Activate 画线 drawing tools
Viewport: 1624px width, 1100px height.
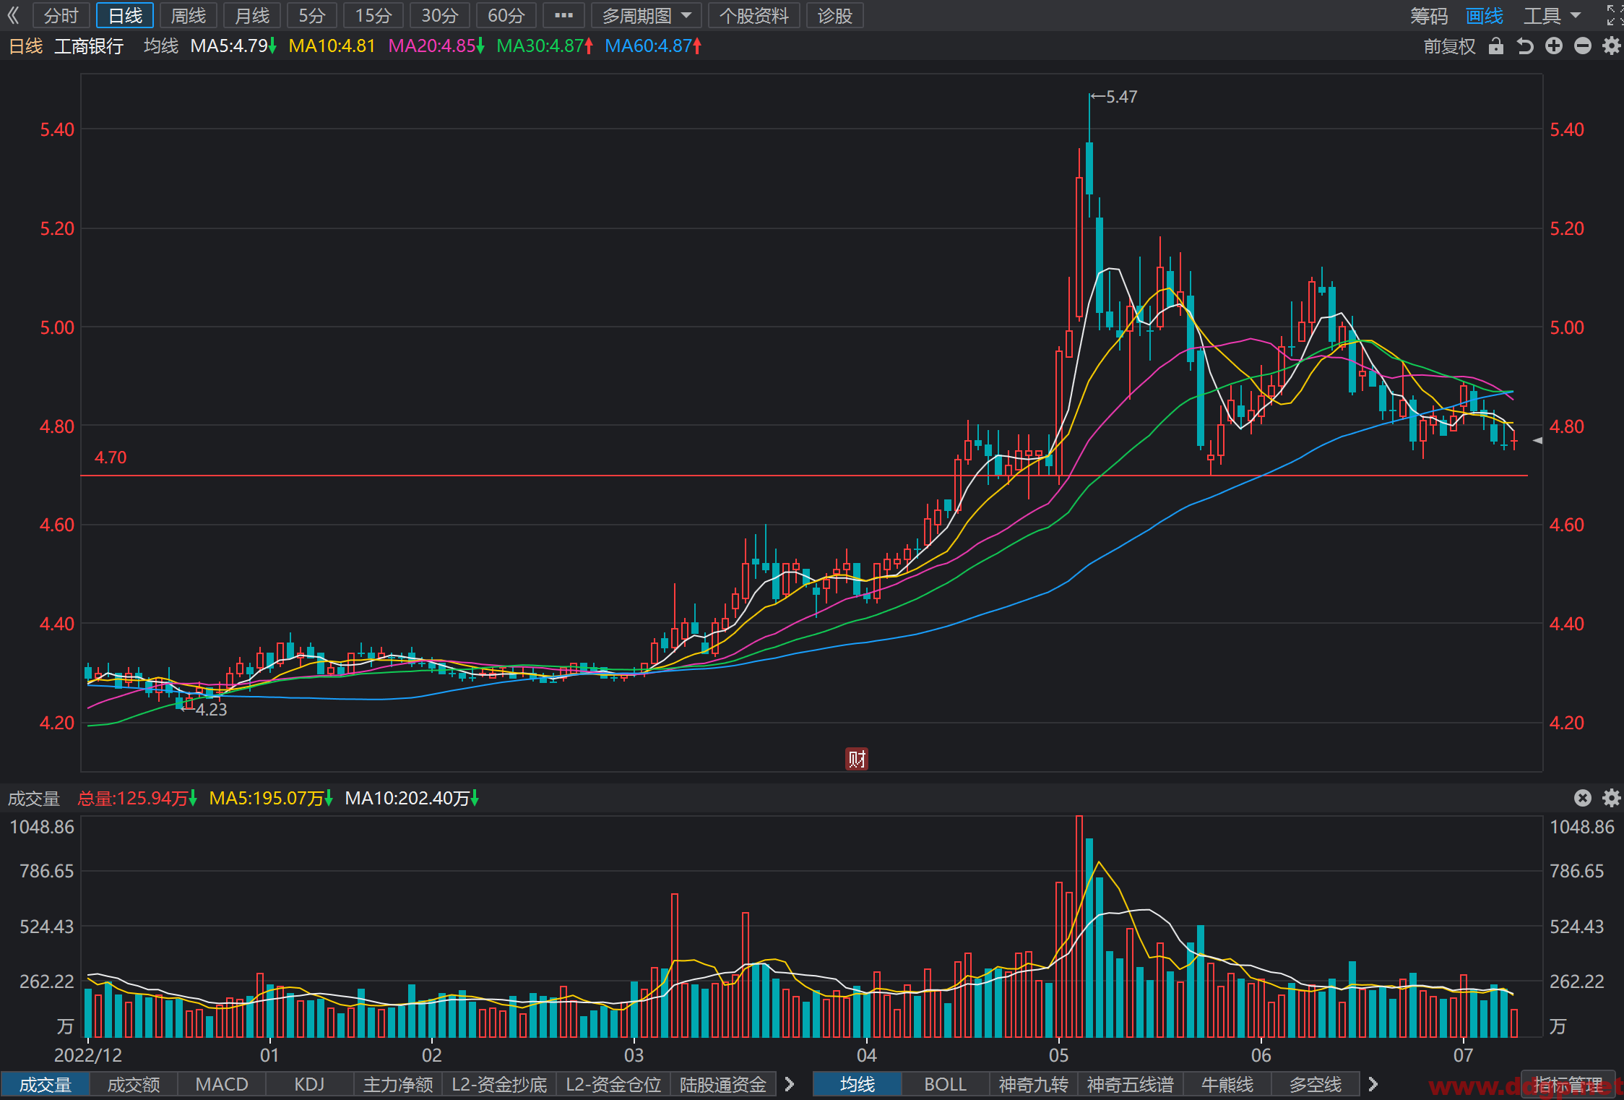click(x=1485, y=15)
